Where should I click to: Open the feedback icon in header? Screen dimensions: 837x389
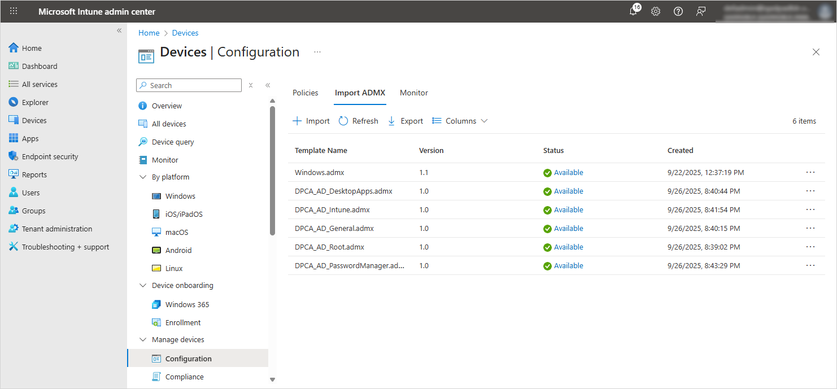[x=701, y=11]
